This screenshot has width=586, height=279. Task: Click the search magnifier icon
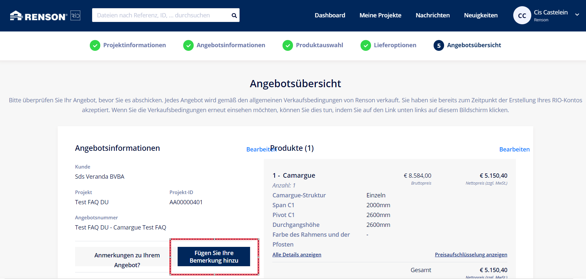234,15
